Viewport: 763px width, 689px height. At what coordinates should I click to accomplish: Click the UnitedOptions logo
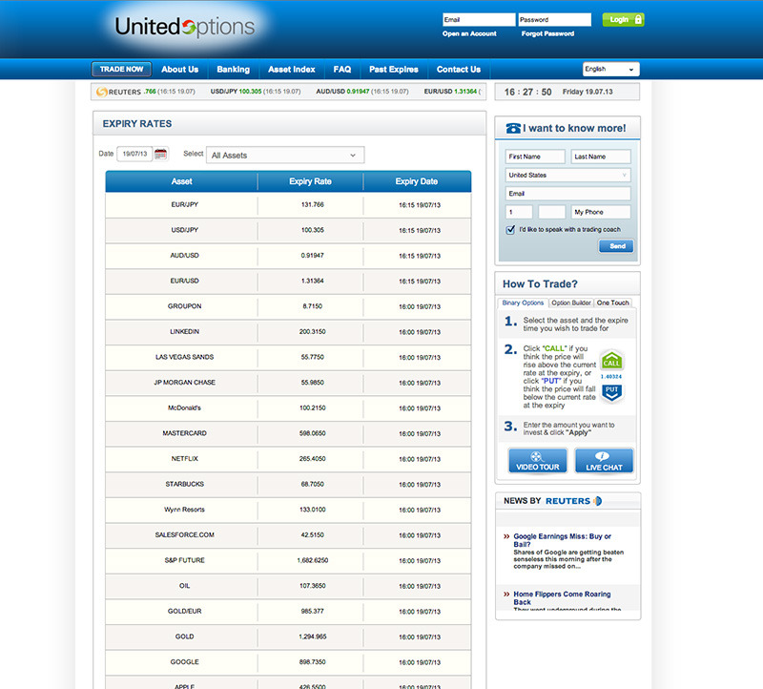[184, 27]
